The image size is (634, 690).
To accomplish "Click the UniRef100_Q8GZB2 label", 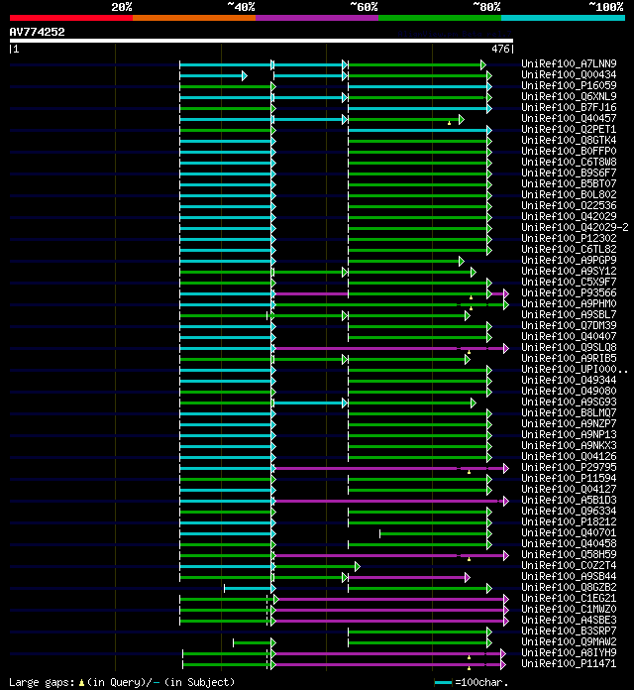I will [x=569, y=587].
